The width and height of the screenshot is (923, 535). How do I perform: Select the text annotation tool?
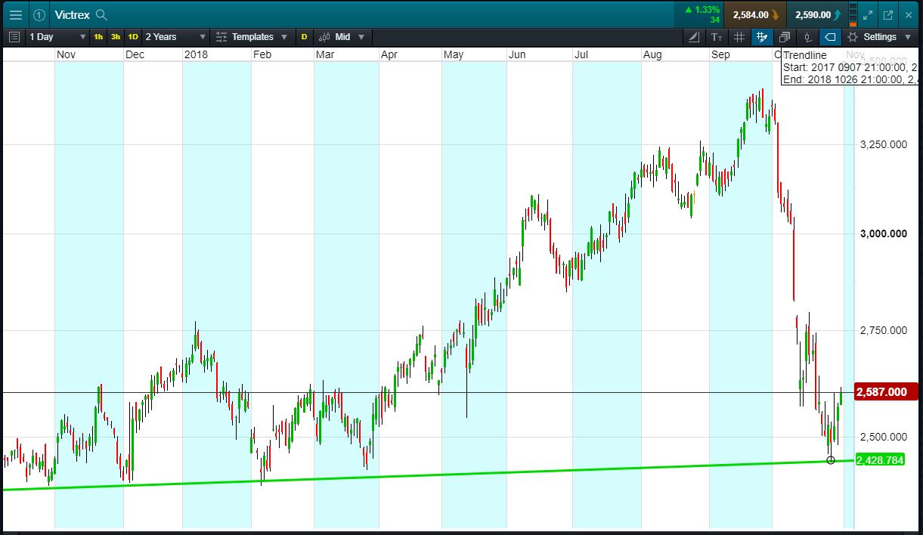pyautogui.click(x=717, y=37)
